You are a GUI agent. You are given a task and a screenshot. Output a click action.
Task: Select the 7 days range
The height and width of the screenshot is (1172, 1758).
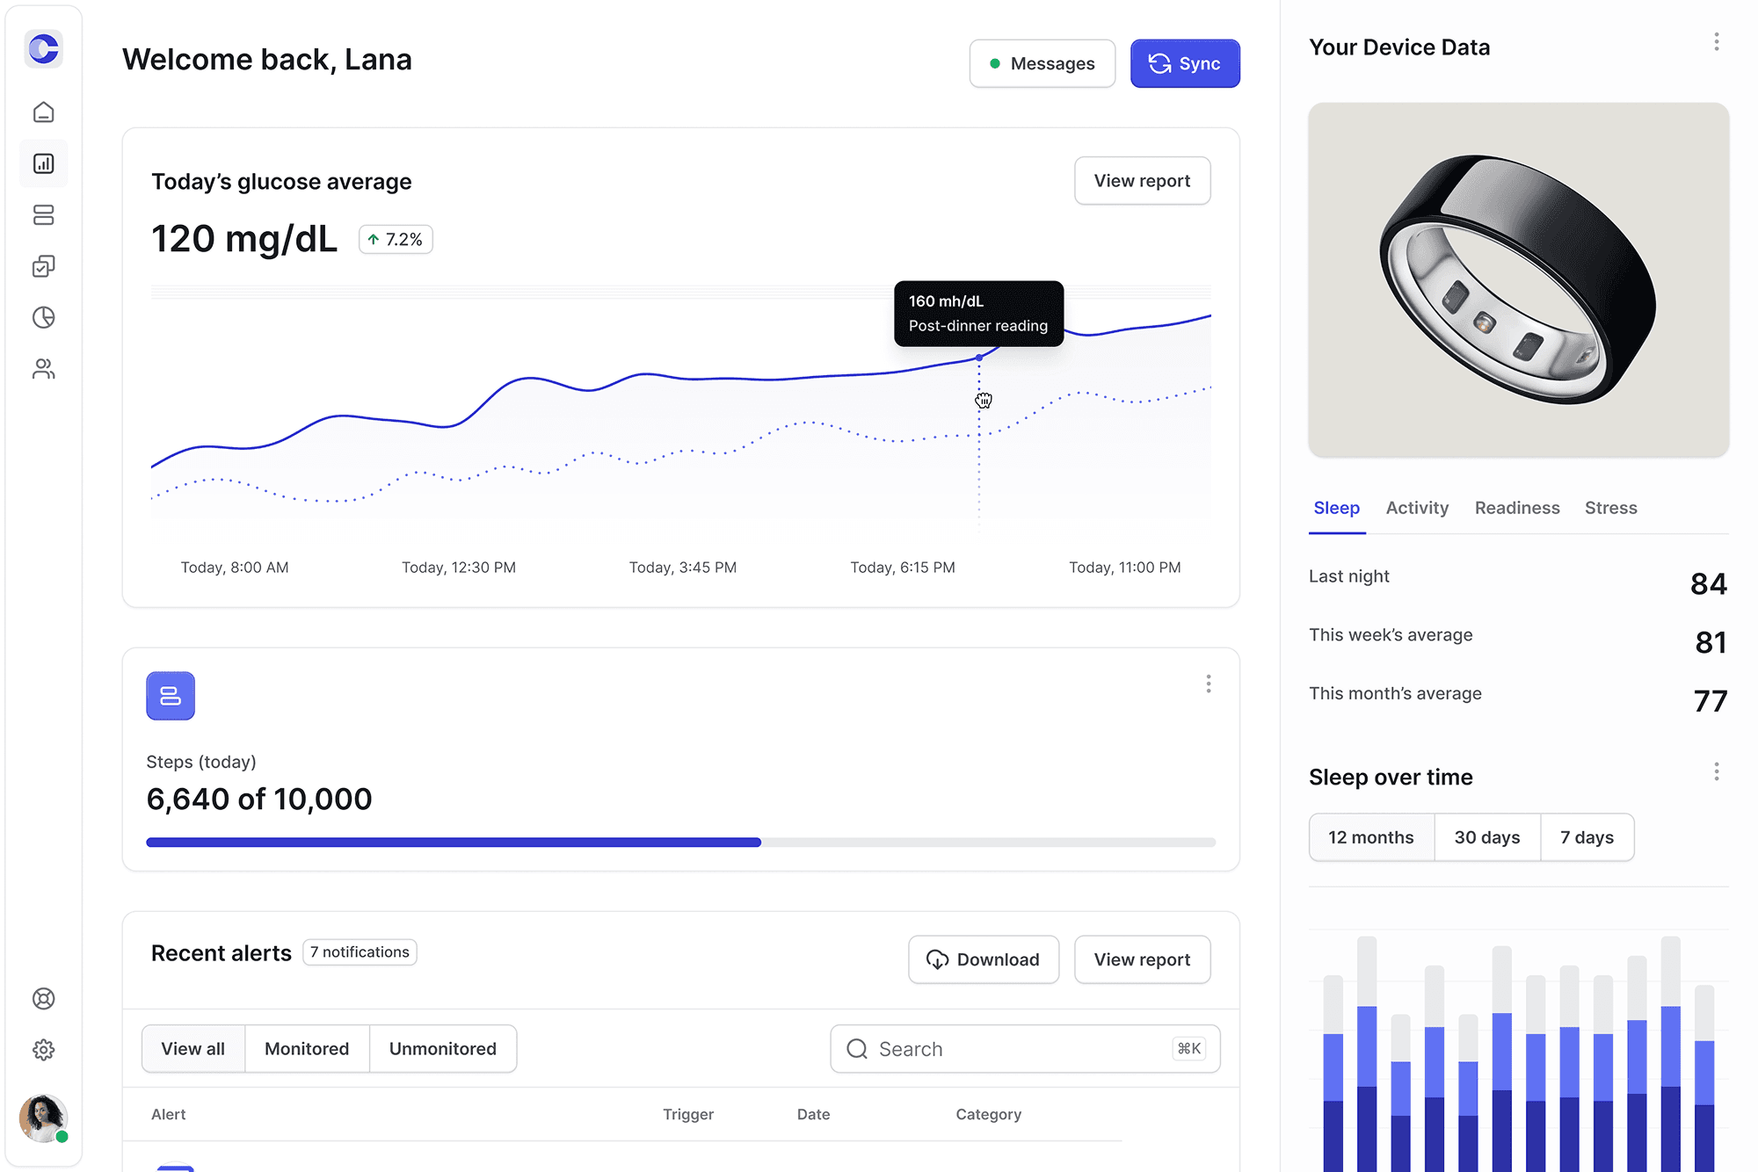coord(1587,837)
